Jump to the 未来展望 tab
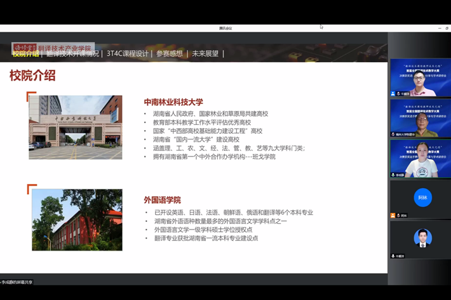Image resolution: width=451 pixels, height=300 pixels. click(x=205, y=54)
